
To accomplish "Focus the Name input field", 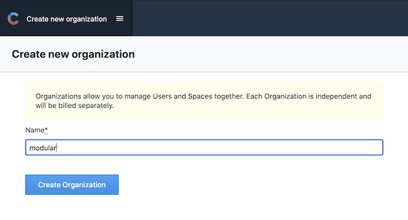I will click(204, 147).
